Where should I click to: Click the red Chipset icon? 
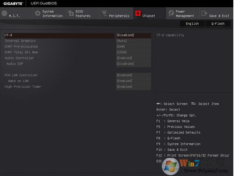point(137,14)
